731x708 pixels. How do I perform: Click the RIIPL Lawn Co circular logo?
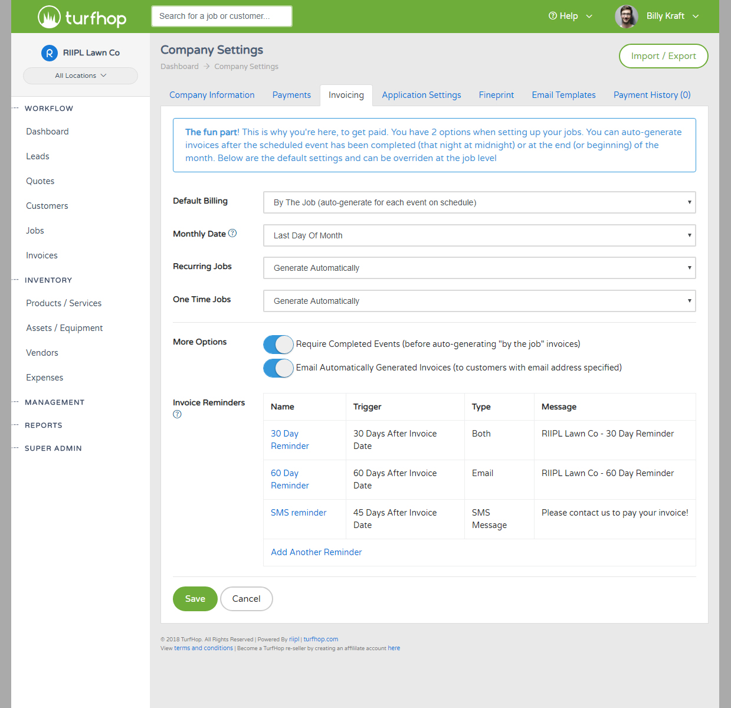click(x=49, y=53)
